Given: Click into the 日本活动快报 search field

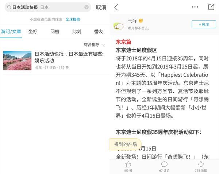Looking at the screenshot, I should click(47, 7).
